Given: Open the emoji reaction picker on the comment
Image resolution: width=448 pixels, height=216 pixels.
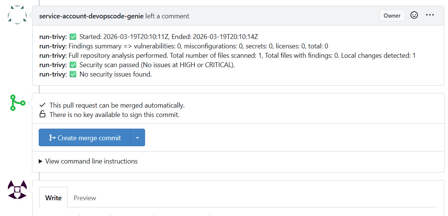Looking at the screenshot, I should (414, 15).
